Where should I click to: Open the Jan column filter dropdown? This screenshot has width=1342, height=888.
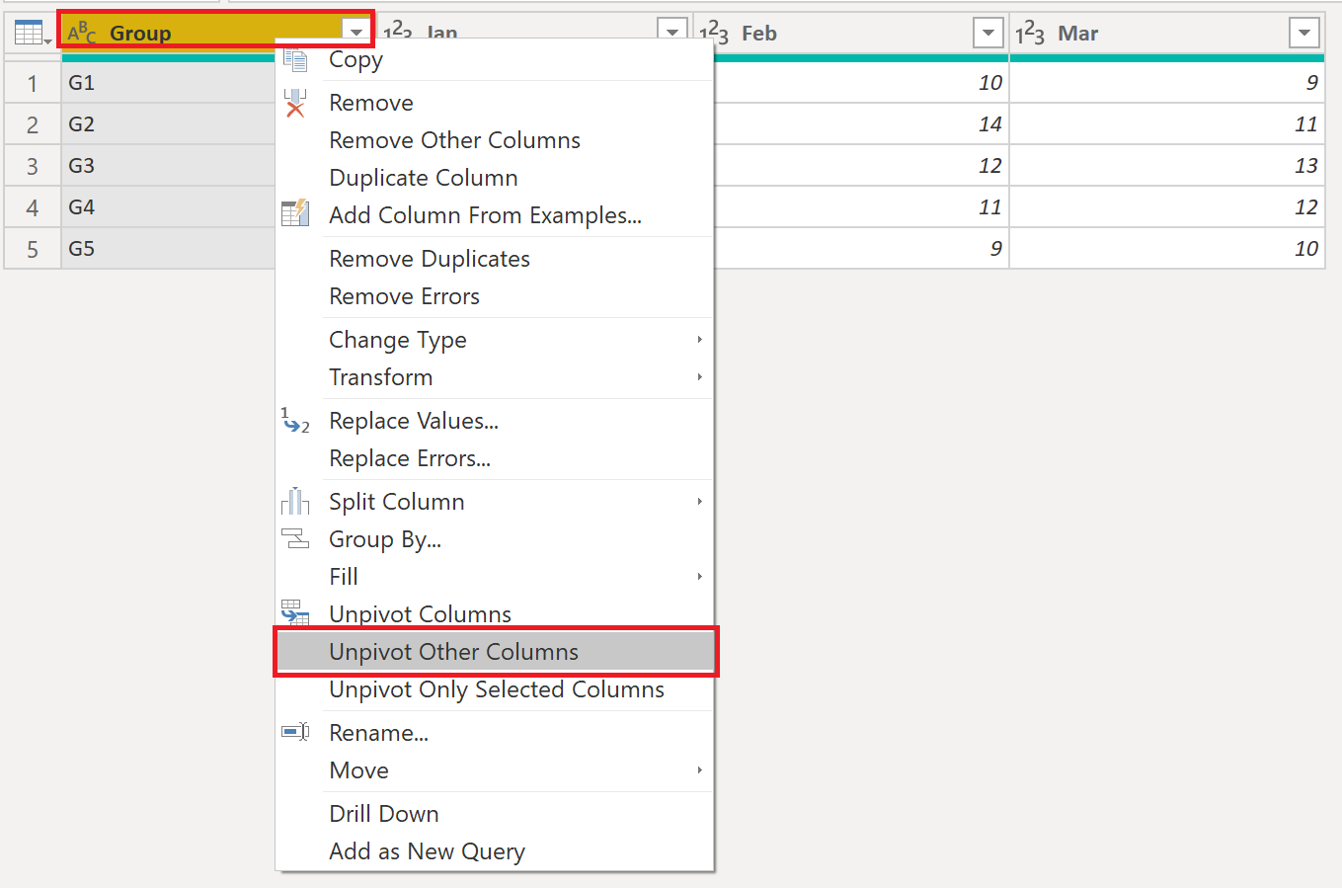[672, 33]
